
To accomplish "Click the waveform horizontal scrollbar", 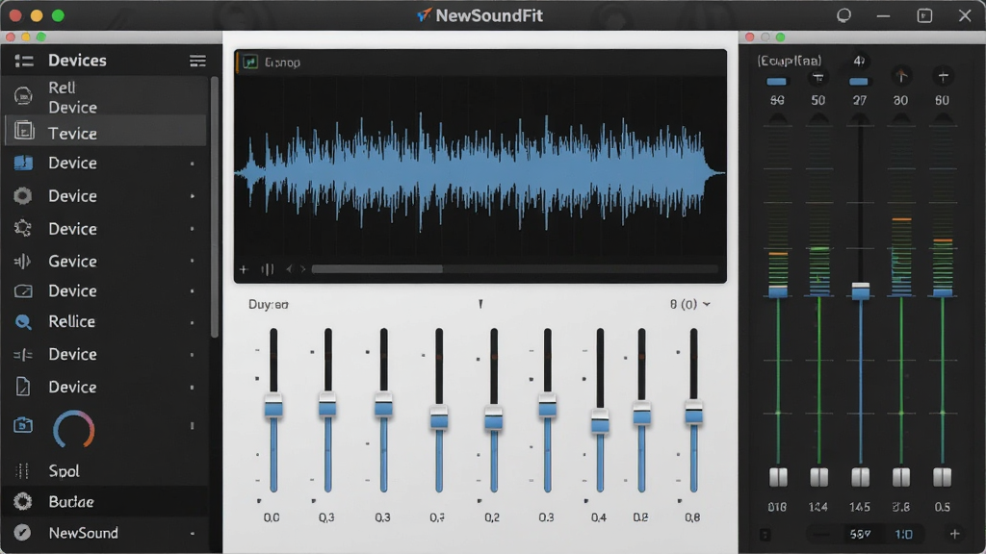I will tap(514, 269).
